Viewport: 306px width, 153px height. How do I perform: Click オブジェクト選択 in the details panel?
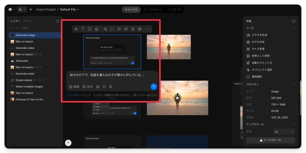259,70
